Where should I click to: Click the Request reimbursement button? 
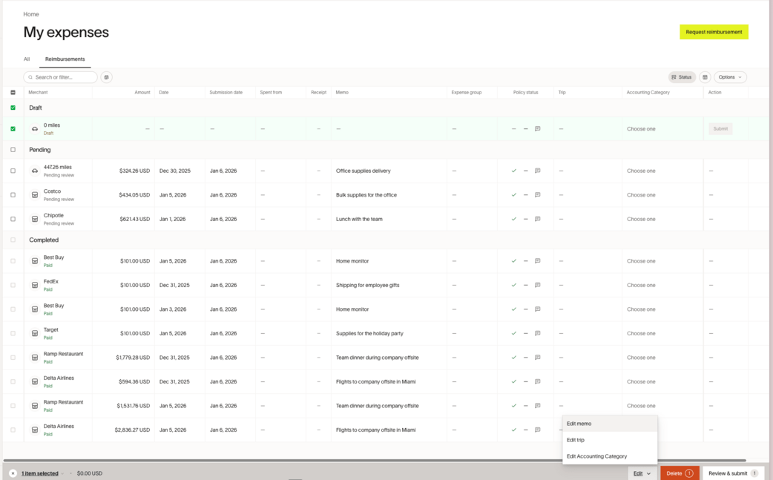coord(714,32)
